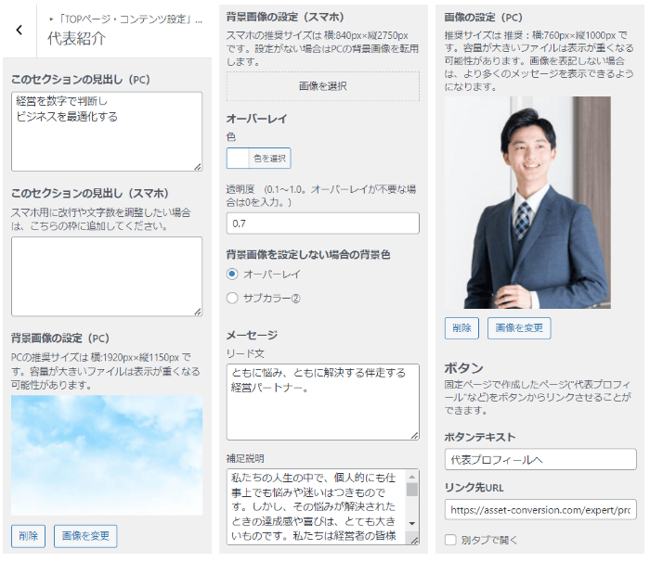
Task: Open the overlay color swatch
Action: (x=238, y=159)
